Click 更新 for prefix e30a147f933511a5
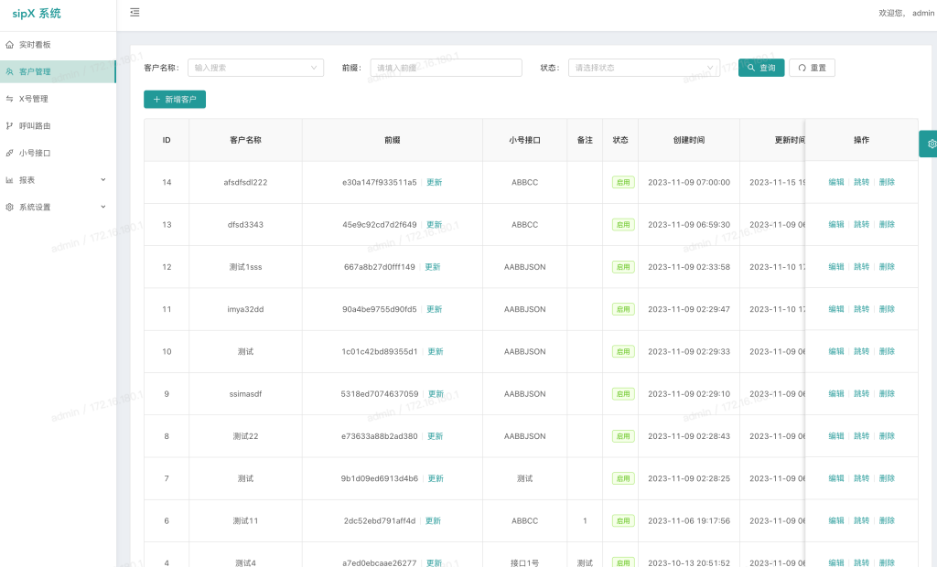Image resolution: width=937 pixels, height=567 pixels. (435, 182)
